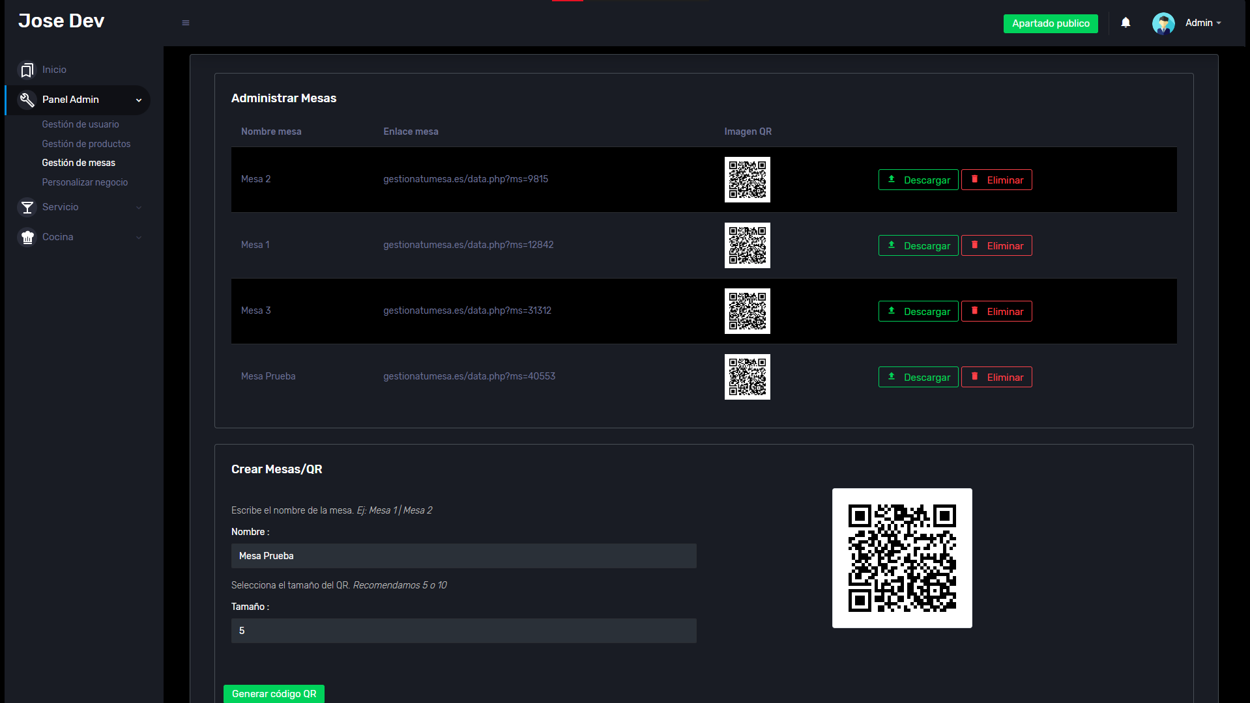Click the Cocina chef hat icon
This screenshot has width=1250, height=703.
[27, 238]
